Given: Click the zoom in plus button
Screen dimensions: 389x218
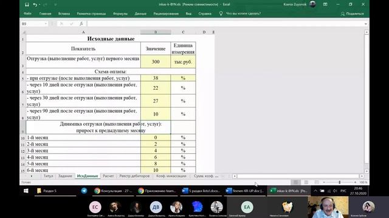Looking at the screenshot, I should pos(355,182).
